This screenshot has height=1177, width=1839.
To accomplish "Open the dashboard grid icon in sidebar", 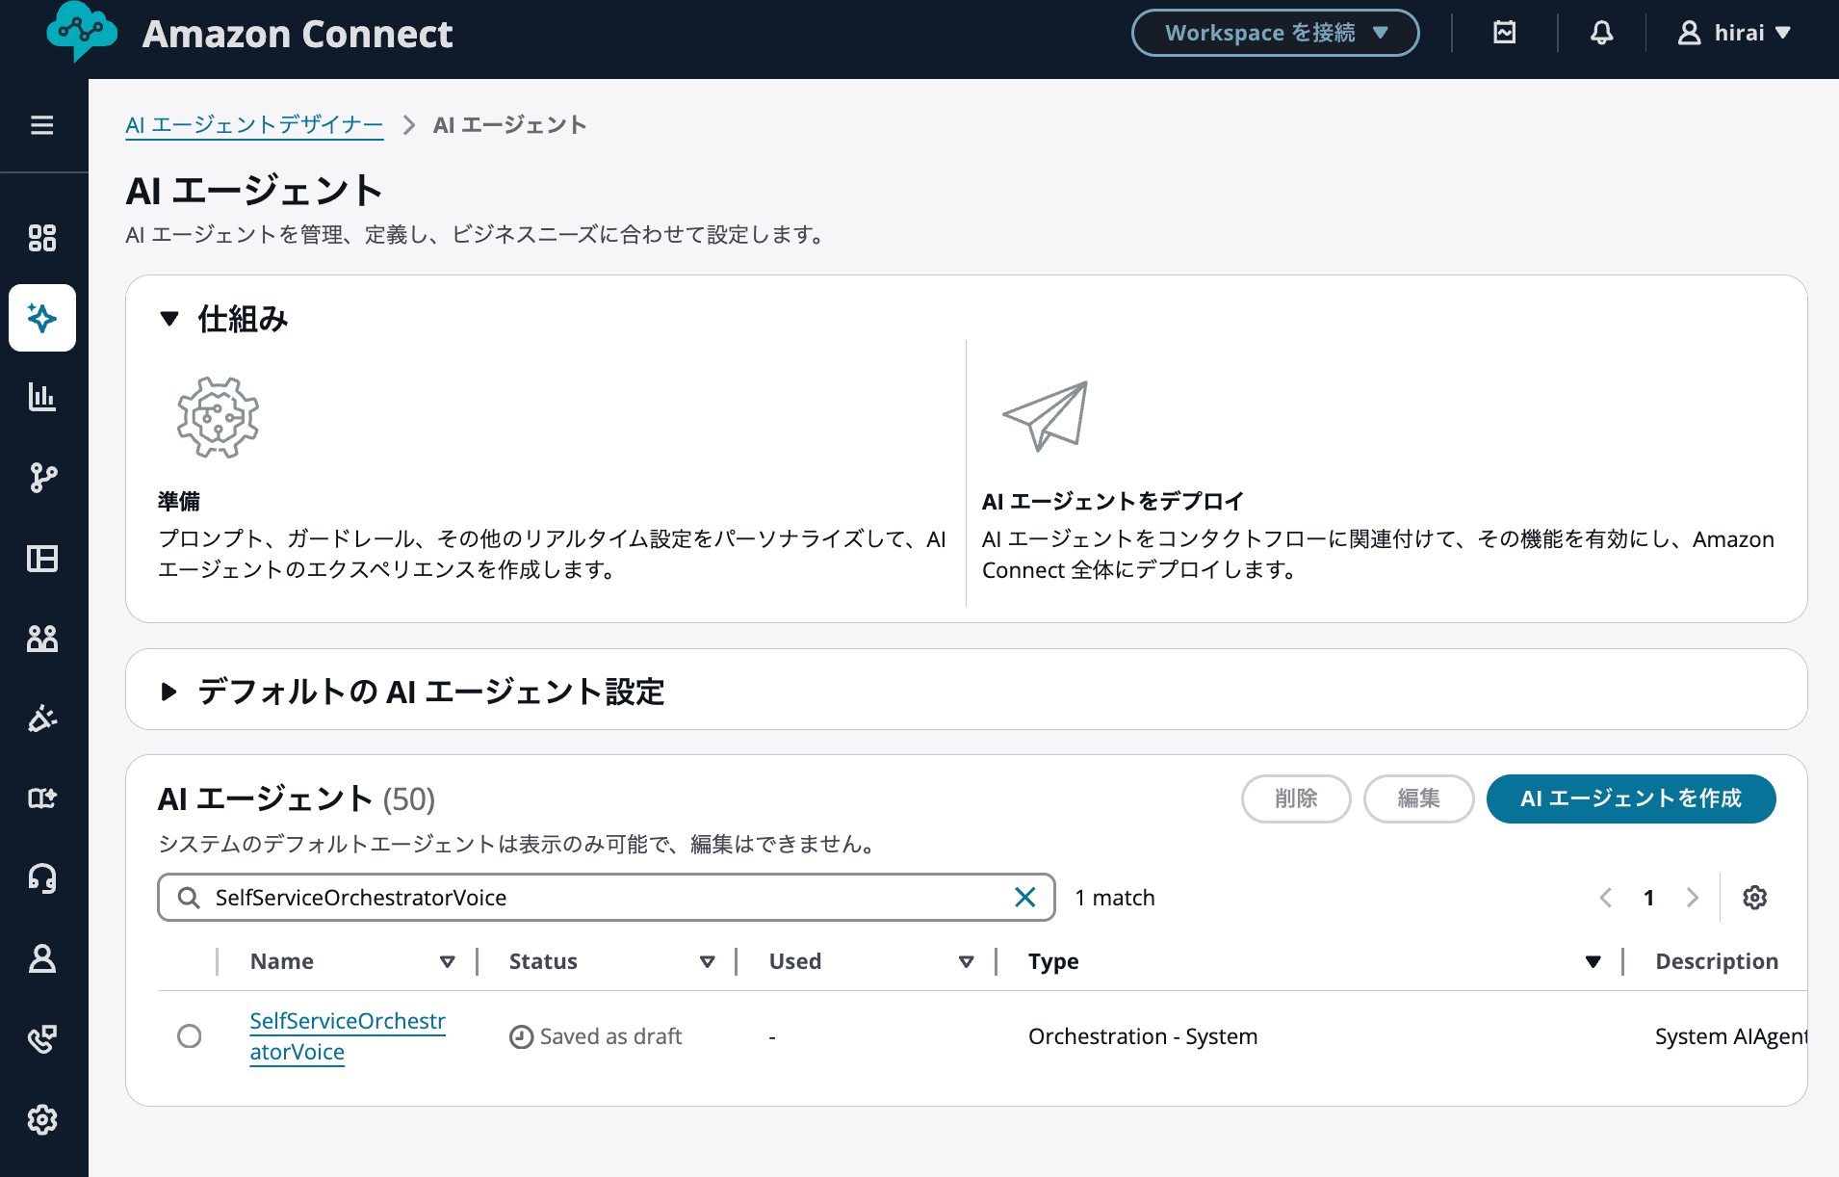I will 42,238.
